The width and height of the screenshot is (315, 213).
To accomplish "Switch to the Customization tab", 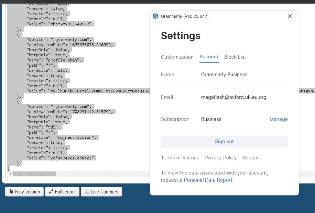I will click(177, 57).
